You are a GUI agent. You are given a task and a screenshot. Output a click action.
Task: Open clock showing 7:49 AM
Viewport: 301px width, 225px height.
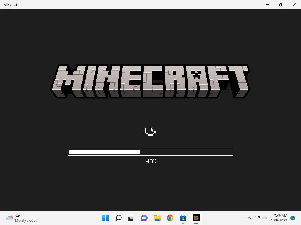pos(280,216)
